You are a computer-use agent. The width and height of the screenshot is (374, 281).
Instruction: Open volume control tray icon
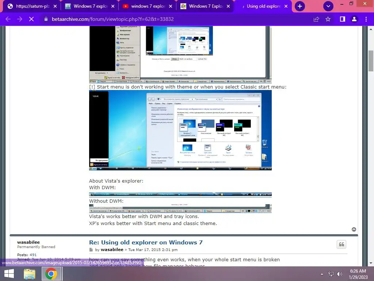(340, 274)
